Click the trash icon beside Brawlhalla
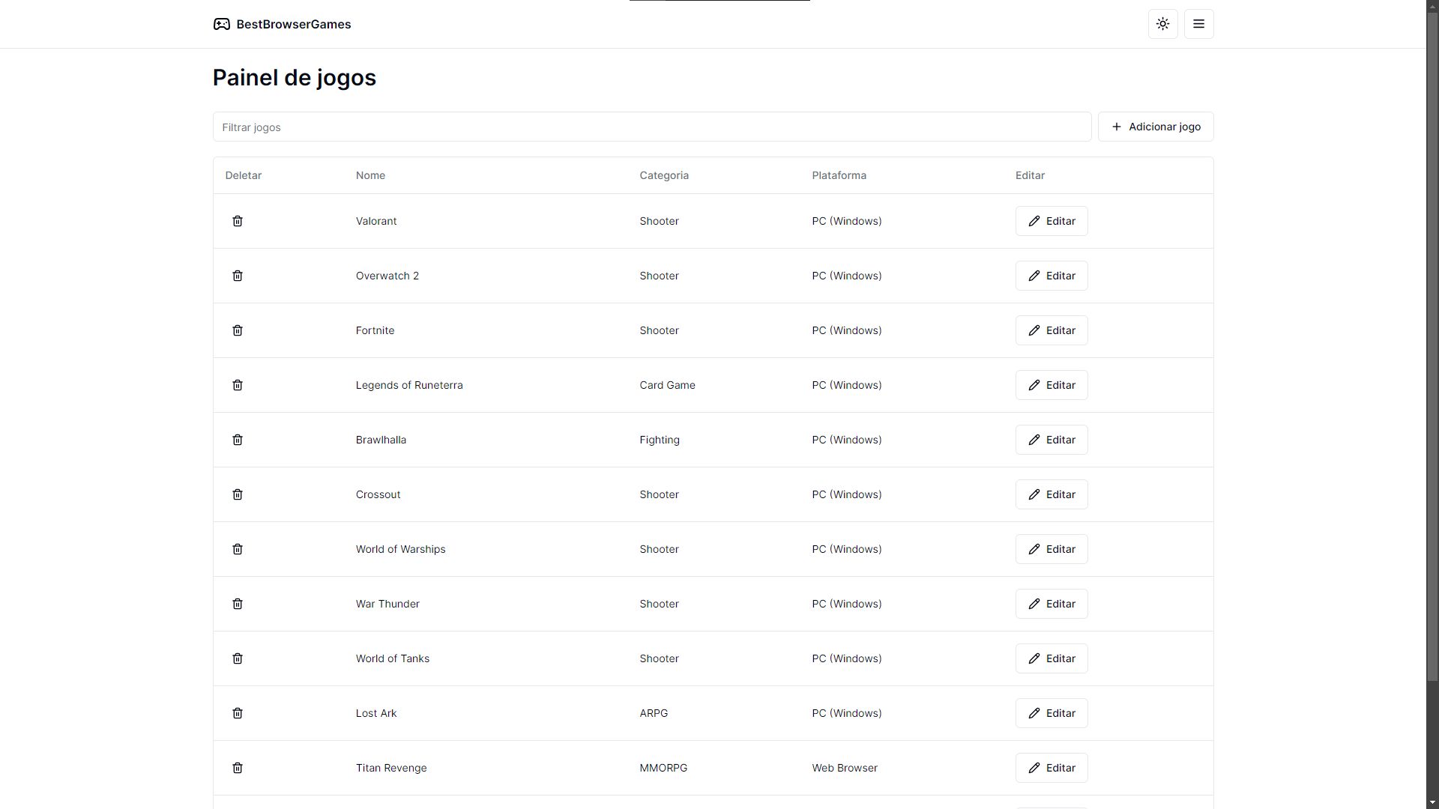Screen dimensions: 1439x809 click(238, 440)
